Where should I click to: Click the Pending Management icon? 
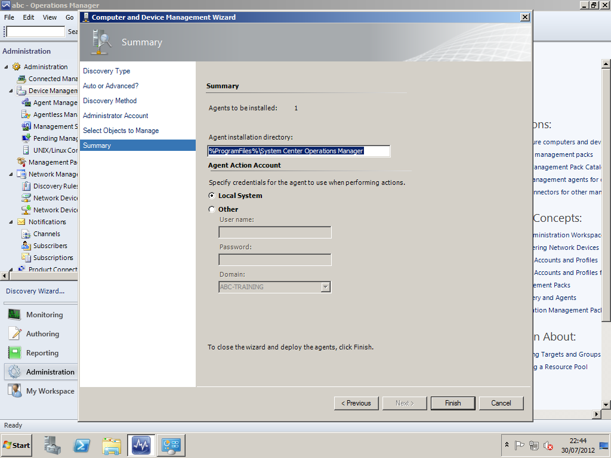(26, 138)
